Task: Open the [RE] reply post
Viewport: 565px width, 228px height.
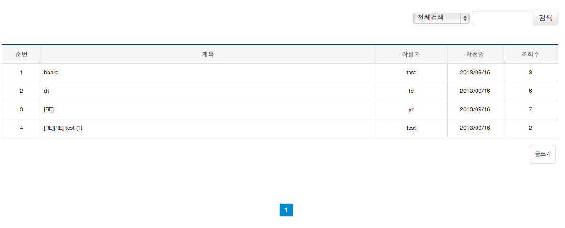Action: [49, 109]
